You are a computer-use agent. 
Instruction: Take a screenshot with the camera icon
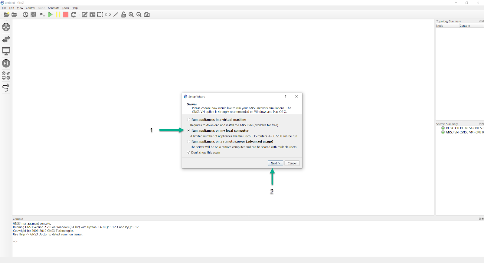pos(147,15)
